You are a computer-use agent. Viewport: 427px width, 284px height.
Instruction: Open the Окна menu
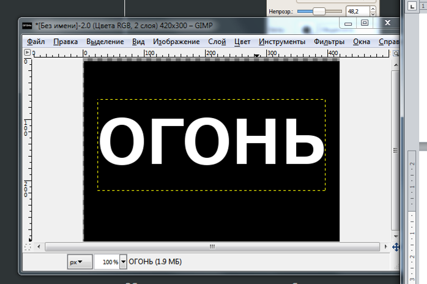point(362,42)
